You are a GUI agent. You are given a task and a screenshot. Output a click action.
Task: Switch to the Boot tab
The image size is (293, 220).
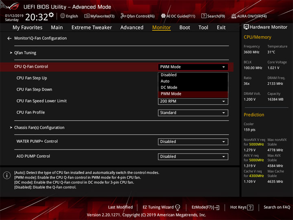click(x=185, y=28)
